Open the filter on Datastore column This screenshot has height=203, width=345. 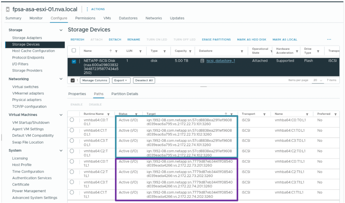coord(242,51)
